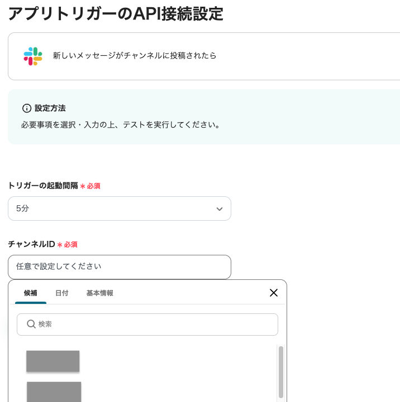Switch to the 候補 tab
Viewport: 400px width, 402px height.
click(x=31, y=293)
